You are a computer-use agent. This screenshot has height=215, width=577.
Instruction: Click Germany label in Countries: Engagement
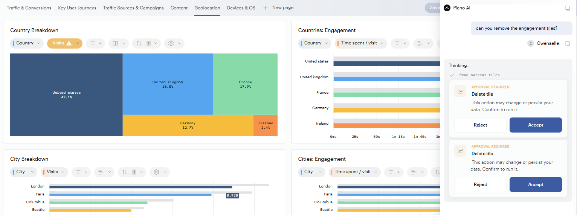(x=321, y=108)
